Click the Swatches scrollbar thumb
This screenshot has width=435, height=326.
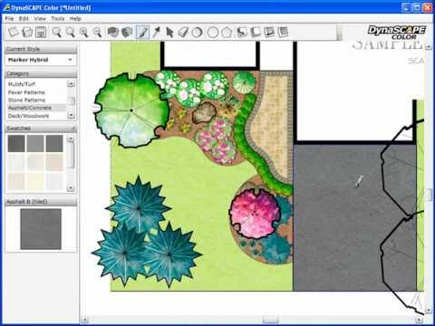click(x=71, y=155)
